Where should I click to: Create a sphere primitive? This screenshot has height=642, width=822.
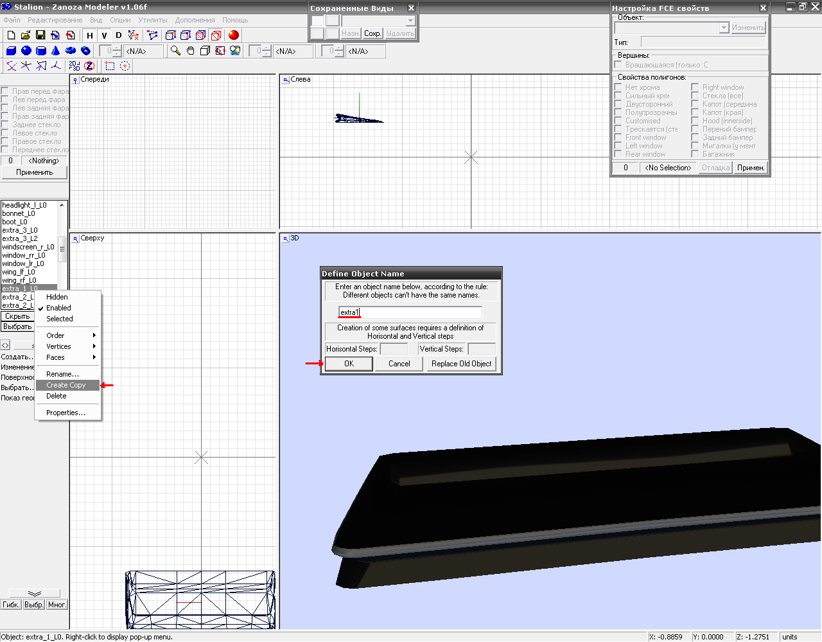point(26,51)
